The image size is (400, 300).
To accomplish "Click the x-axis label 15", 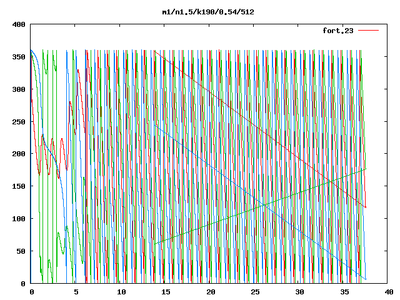I will pyautogui.click(x=166, y=292).
